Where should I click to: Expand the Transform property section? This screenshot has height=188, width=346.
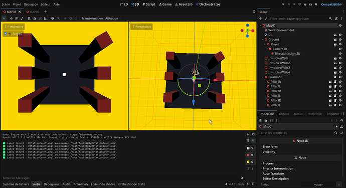(270, 147)
